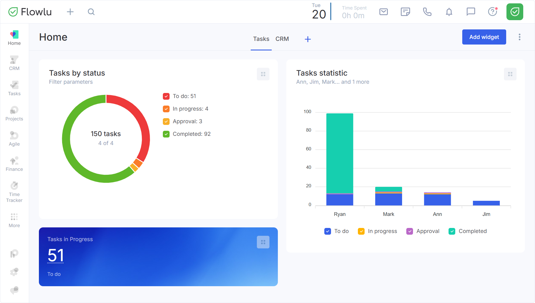Screen dimensions: 535x303
Task: Expand the More sidebar section
Action: pyautogui.click(x=14, y=220)
